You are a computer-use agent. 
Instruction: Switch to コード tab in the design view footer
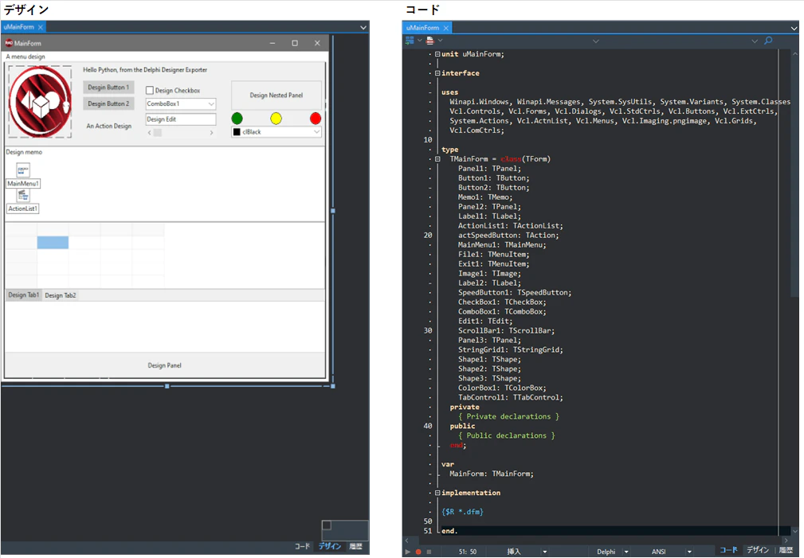point(302,546)
